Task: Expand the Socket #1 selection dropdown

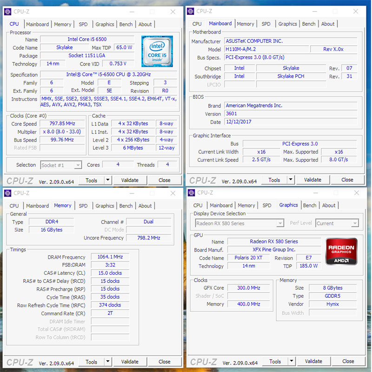Action: (78, 165)
